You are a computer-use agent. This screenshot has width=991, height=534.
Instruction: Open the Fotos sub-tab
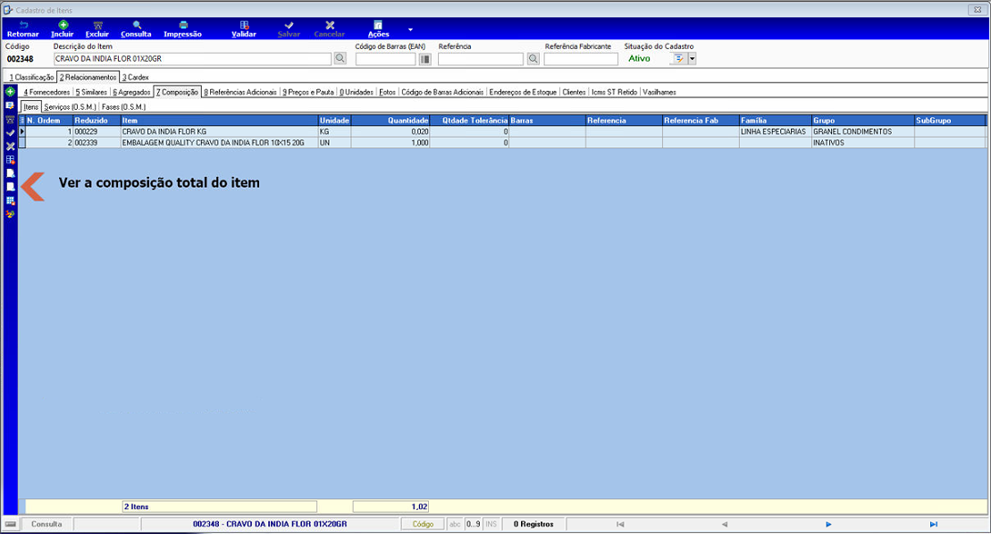click(388, 92)
